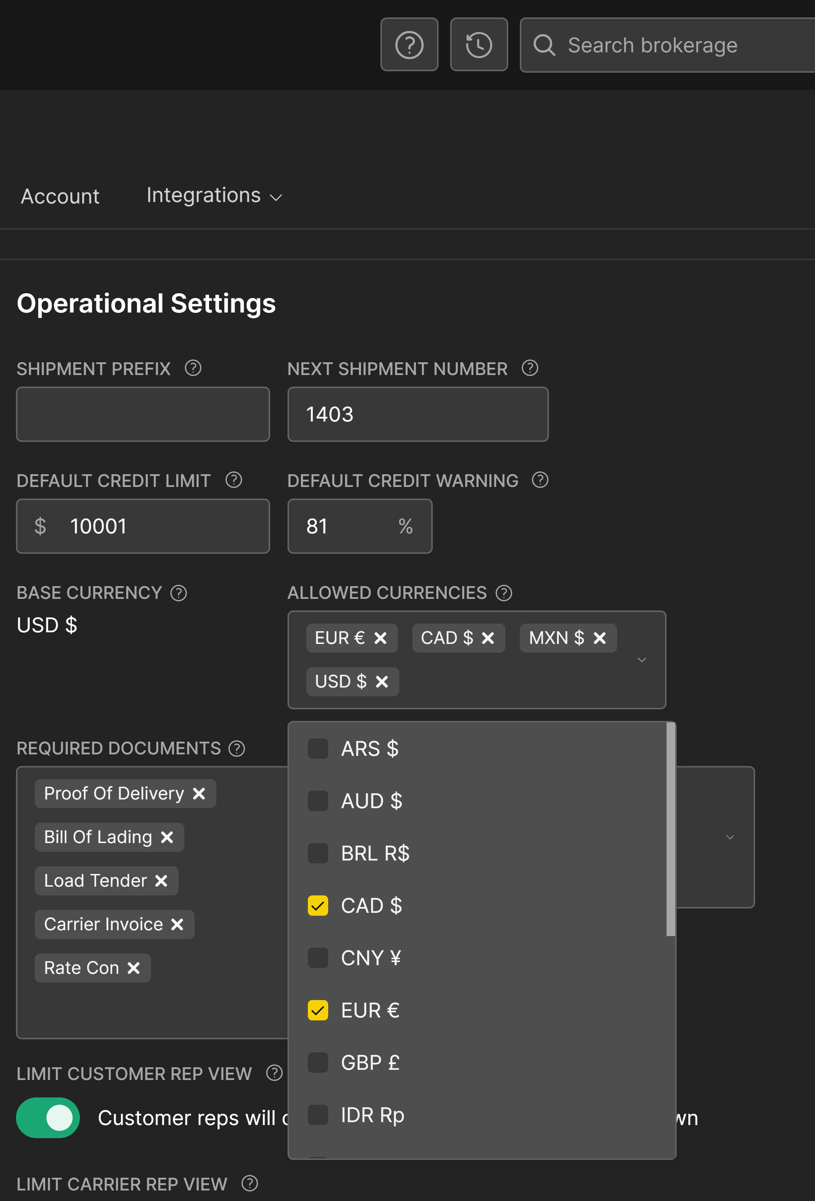815x1201 pixels.
Task: Show Base Currency help icon
Action: click(179, 593)
